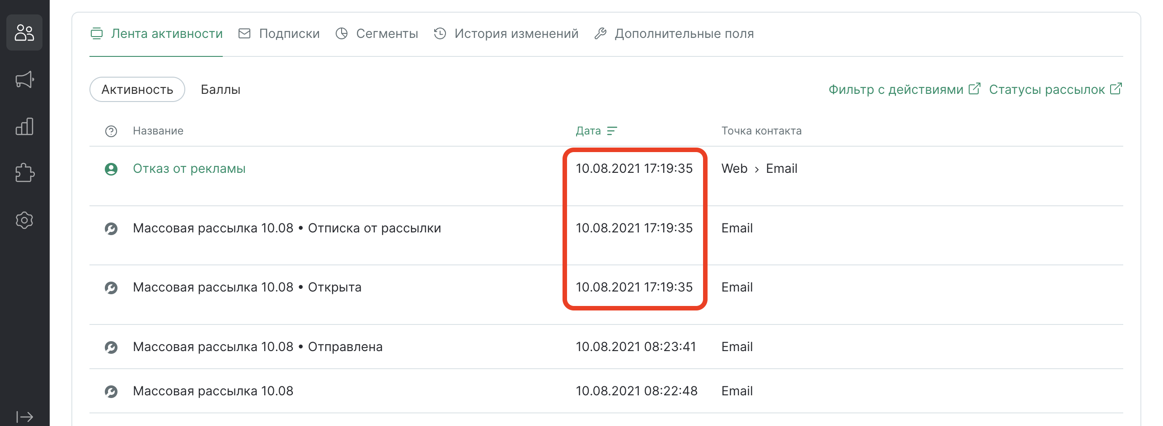The image size is (1163, 426).
Task: Click the Email cell in the Отписка от рассылки row
Action: [737, 228]
